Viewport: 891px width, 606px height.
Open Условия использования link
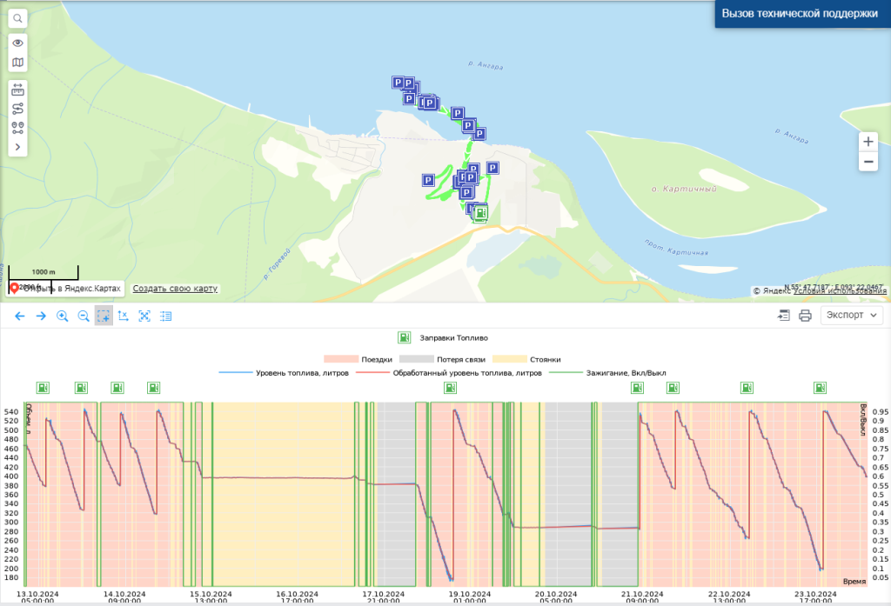tap(840, 290)
